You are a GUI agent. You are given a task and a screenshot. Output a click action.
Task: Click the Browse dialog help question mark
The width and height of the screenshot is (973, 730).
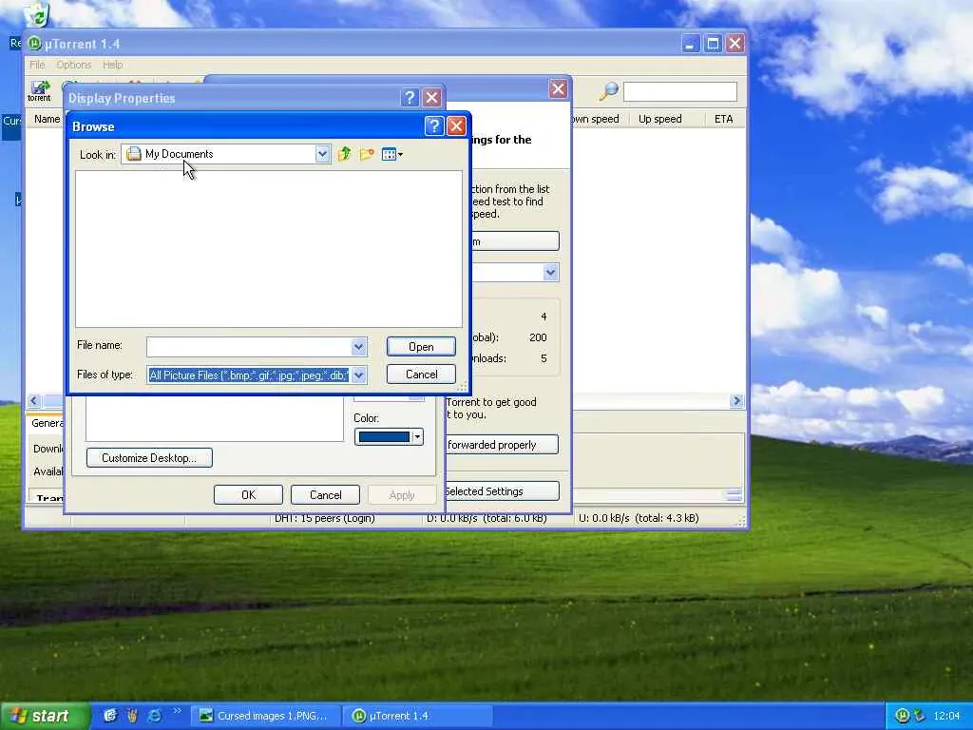tap(433, 126)
